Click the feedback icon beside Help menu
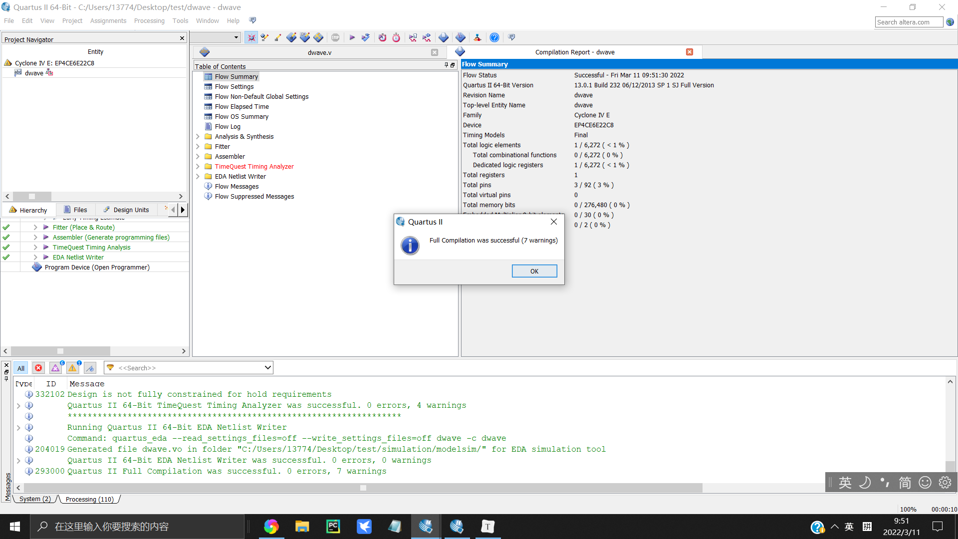This screenshot has height=539, width=958. (252, 20)
